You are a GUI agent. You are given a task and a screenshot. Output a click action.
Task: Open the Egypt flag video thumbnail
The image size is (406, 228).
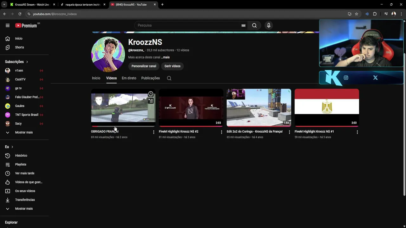point(327,108)
